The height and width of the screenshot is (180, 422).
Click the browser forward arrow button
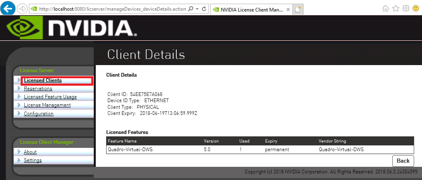pos(22,8)
